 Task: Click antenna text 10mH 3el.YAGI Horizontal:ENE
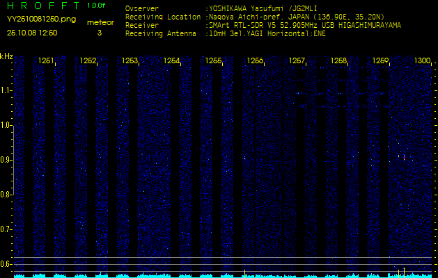tap(267, 34)
